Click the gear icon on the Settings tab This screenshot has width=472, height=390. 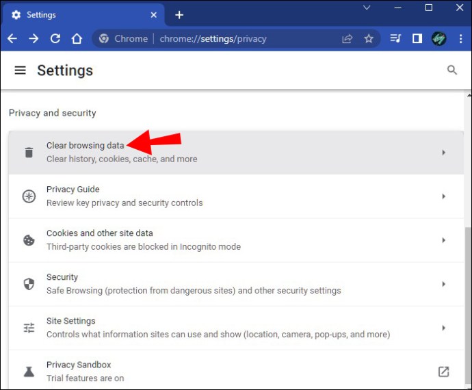coord(16,15)
